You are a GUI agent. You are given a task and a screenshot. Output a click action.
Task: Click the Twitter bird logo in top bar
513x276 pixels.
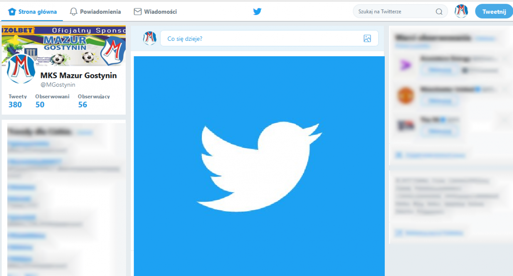(257, 12)
